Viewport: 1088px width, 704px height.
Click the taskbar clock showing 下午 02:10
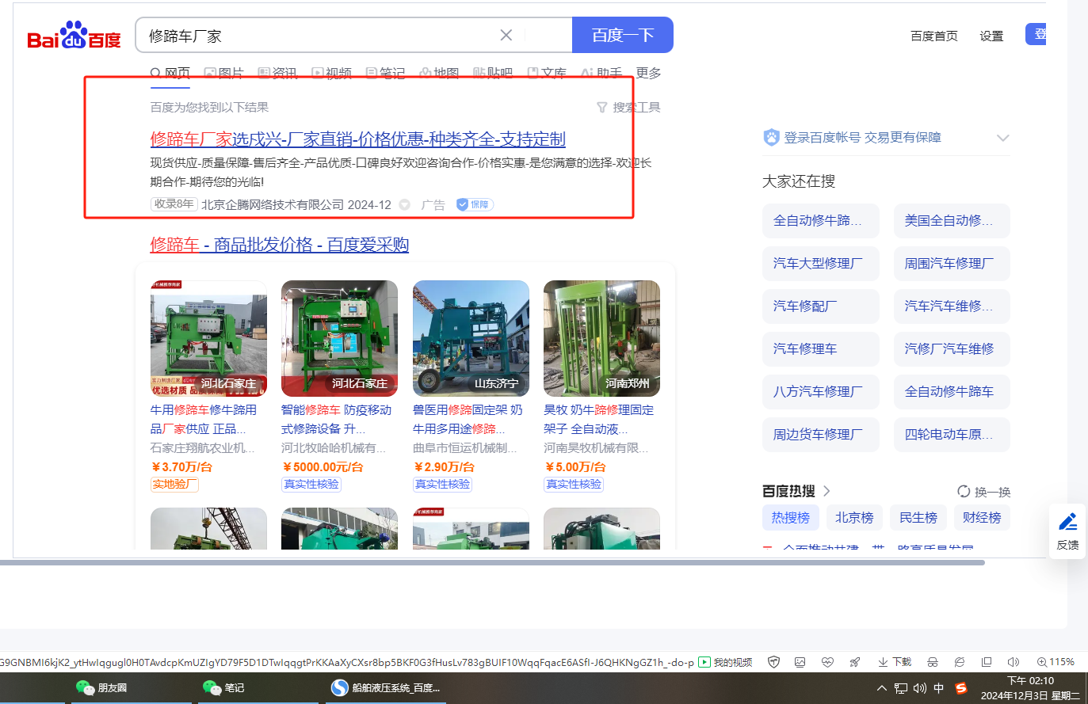[x=1030, y=688]
